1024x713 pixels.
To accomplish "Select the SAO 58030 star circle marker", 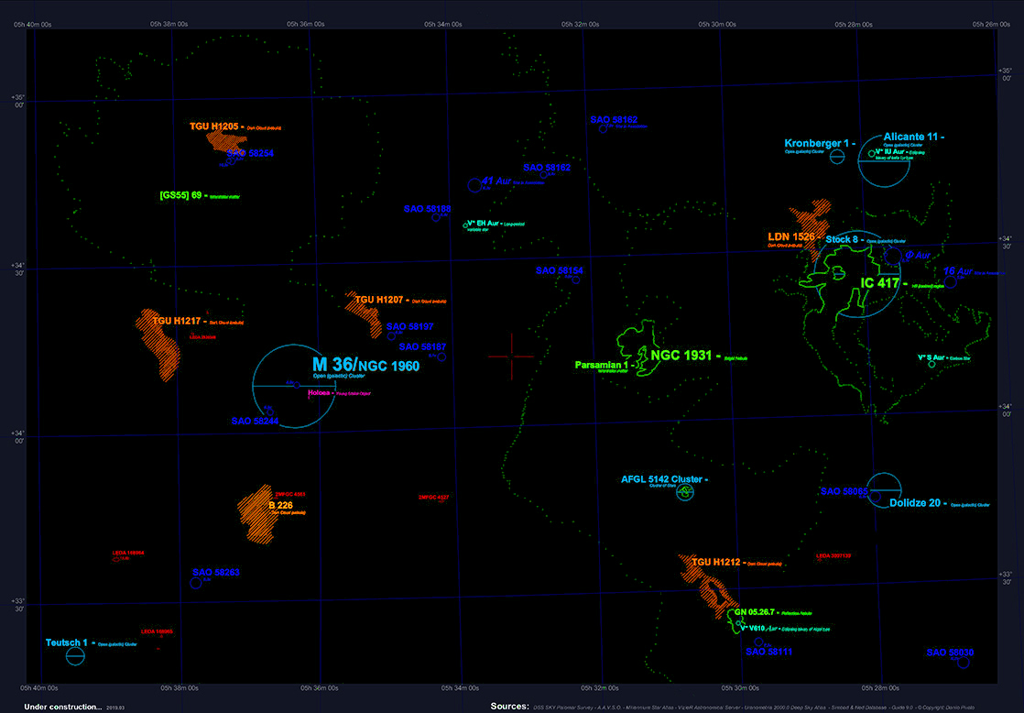I will point(963,663).
